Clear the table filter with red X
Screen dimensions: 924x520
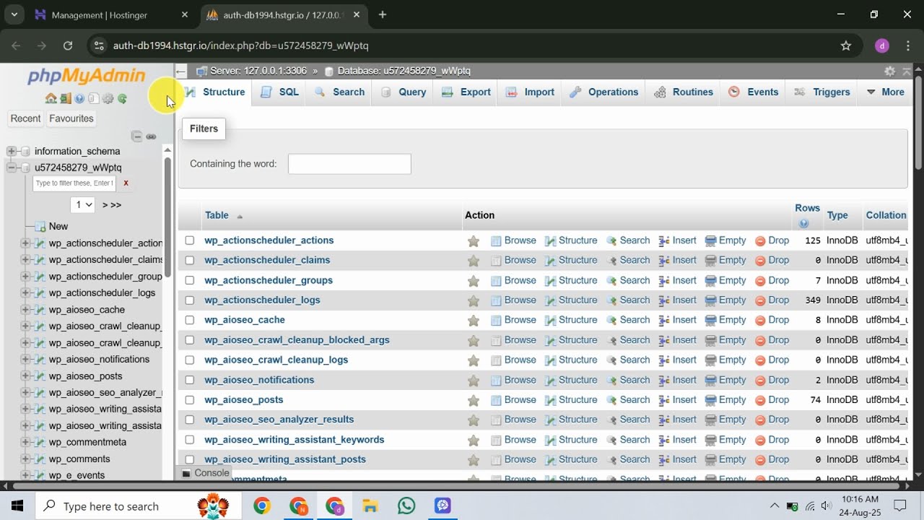126,183
